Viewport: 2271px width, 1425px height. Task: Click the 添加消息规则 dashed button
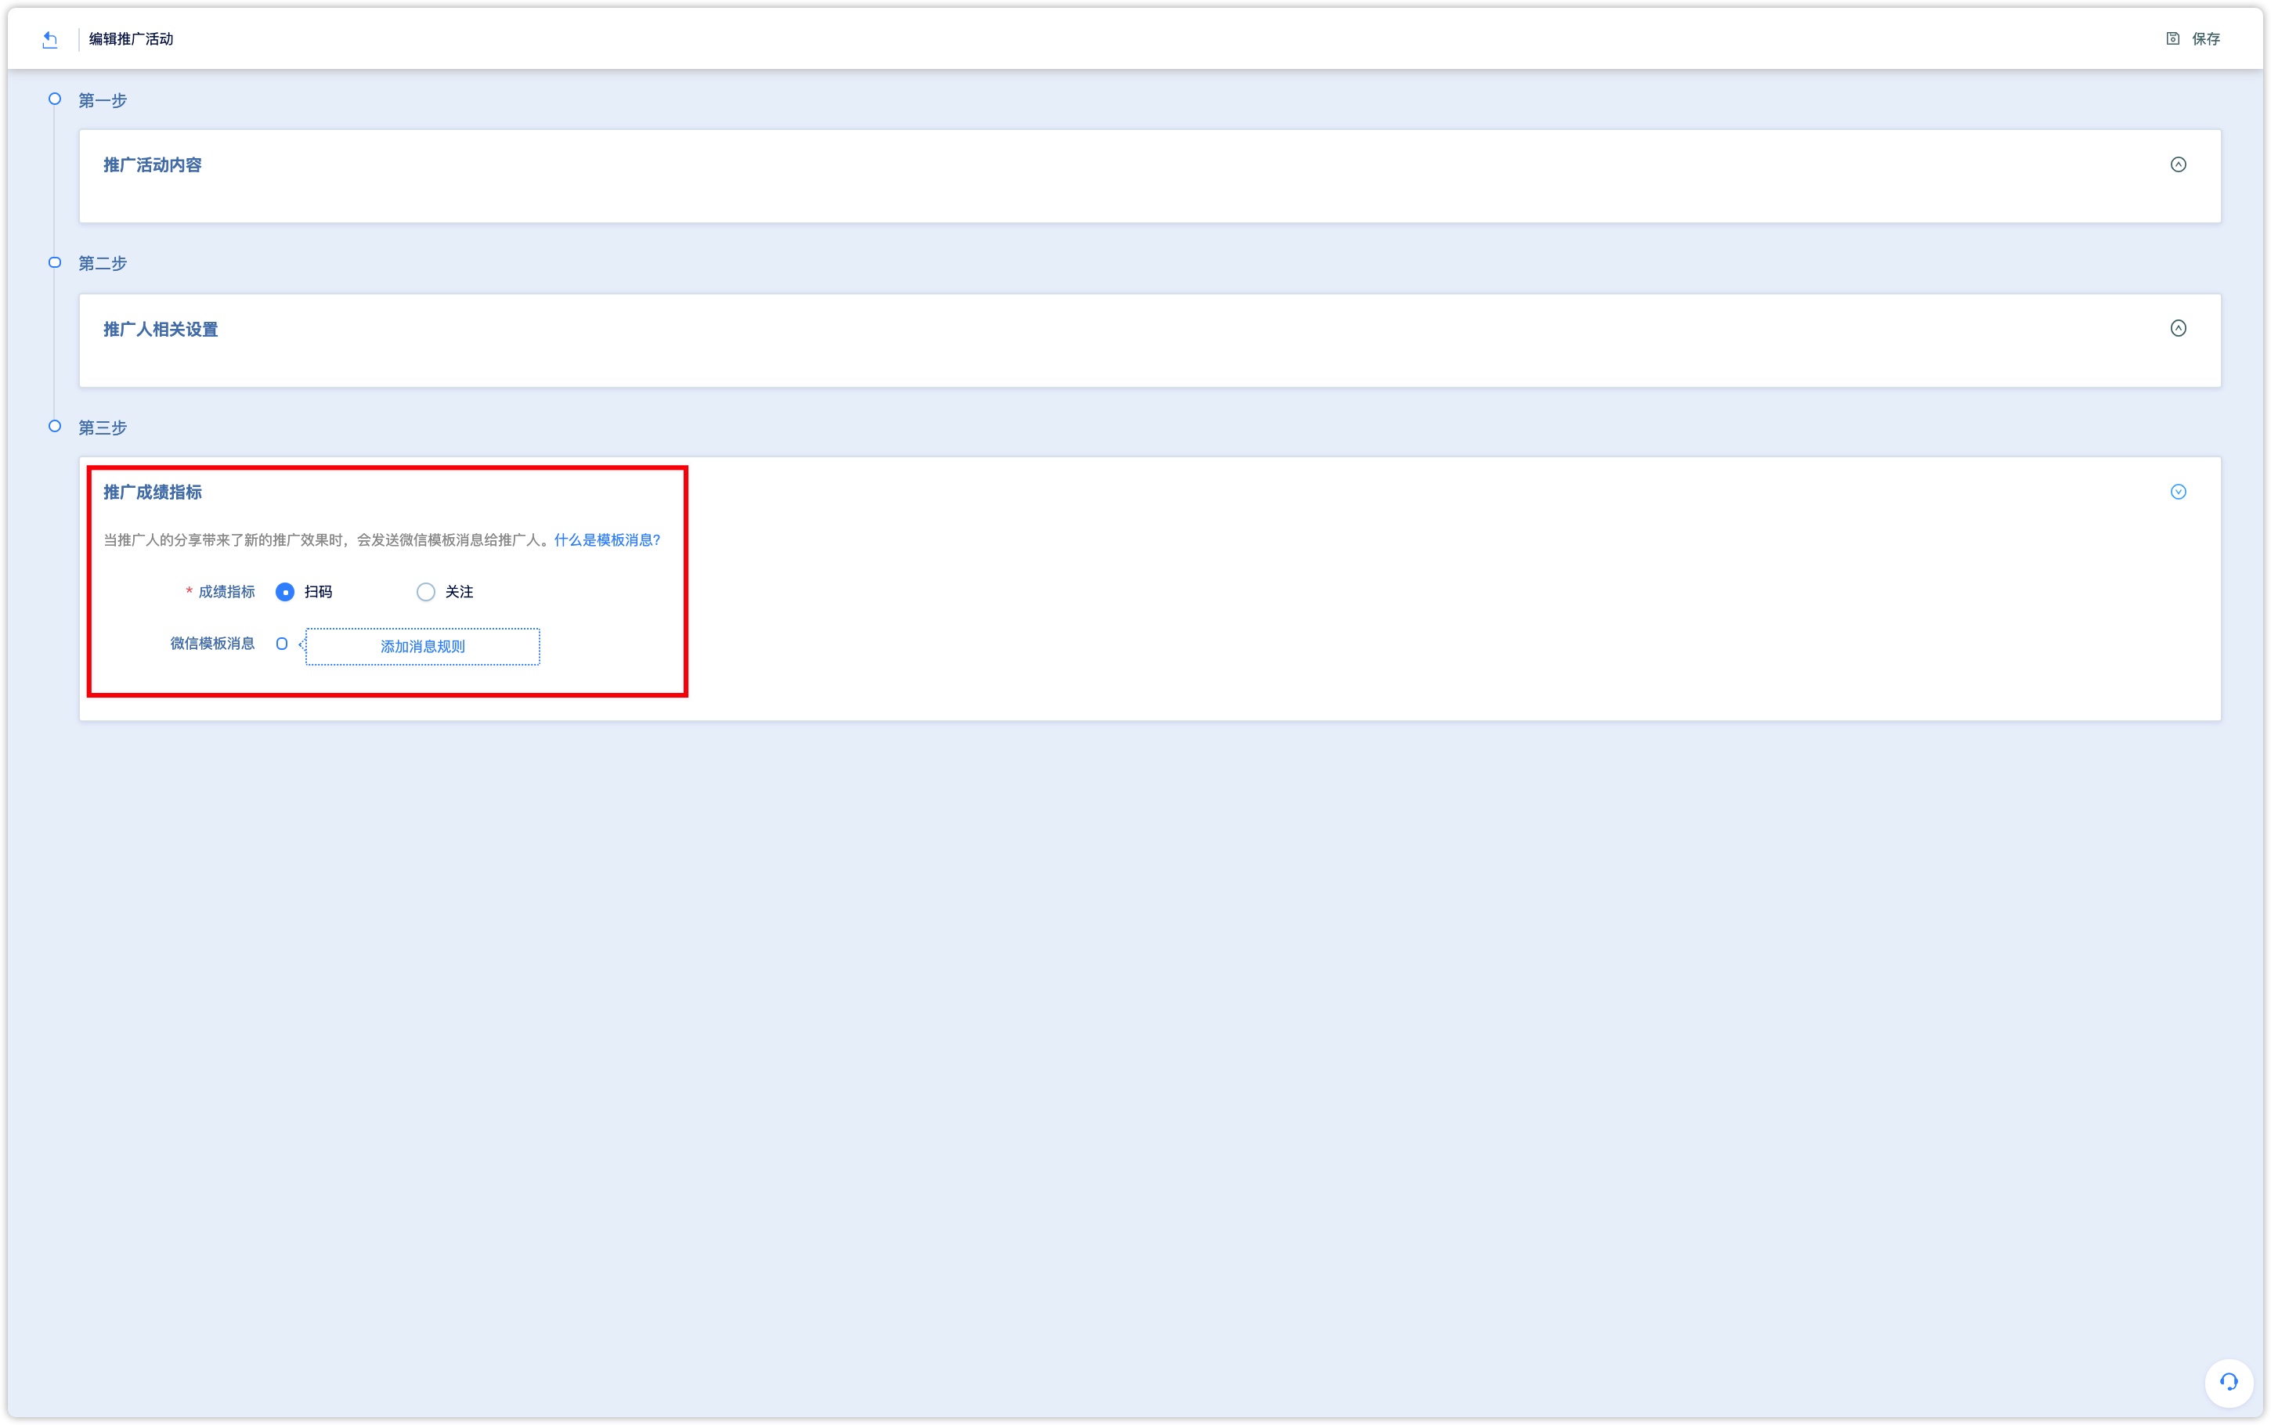coord(422,647)
